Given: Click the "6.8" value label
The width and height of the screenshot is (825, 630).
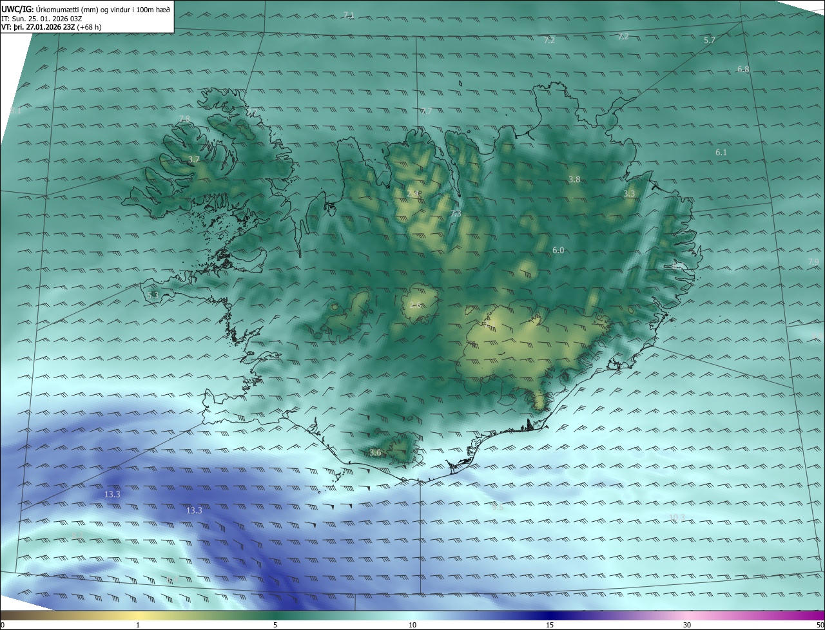Looking at the screenshot, I should click(x=743, y=69).
